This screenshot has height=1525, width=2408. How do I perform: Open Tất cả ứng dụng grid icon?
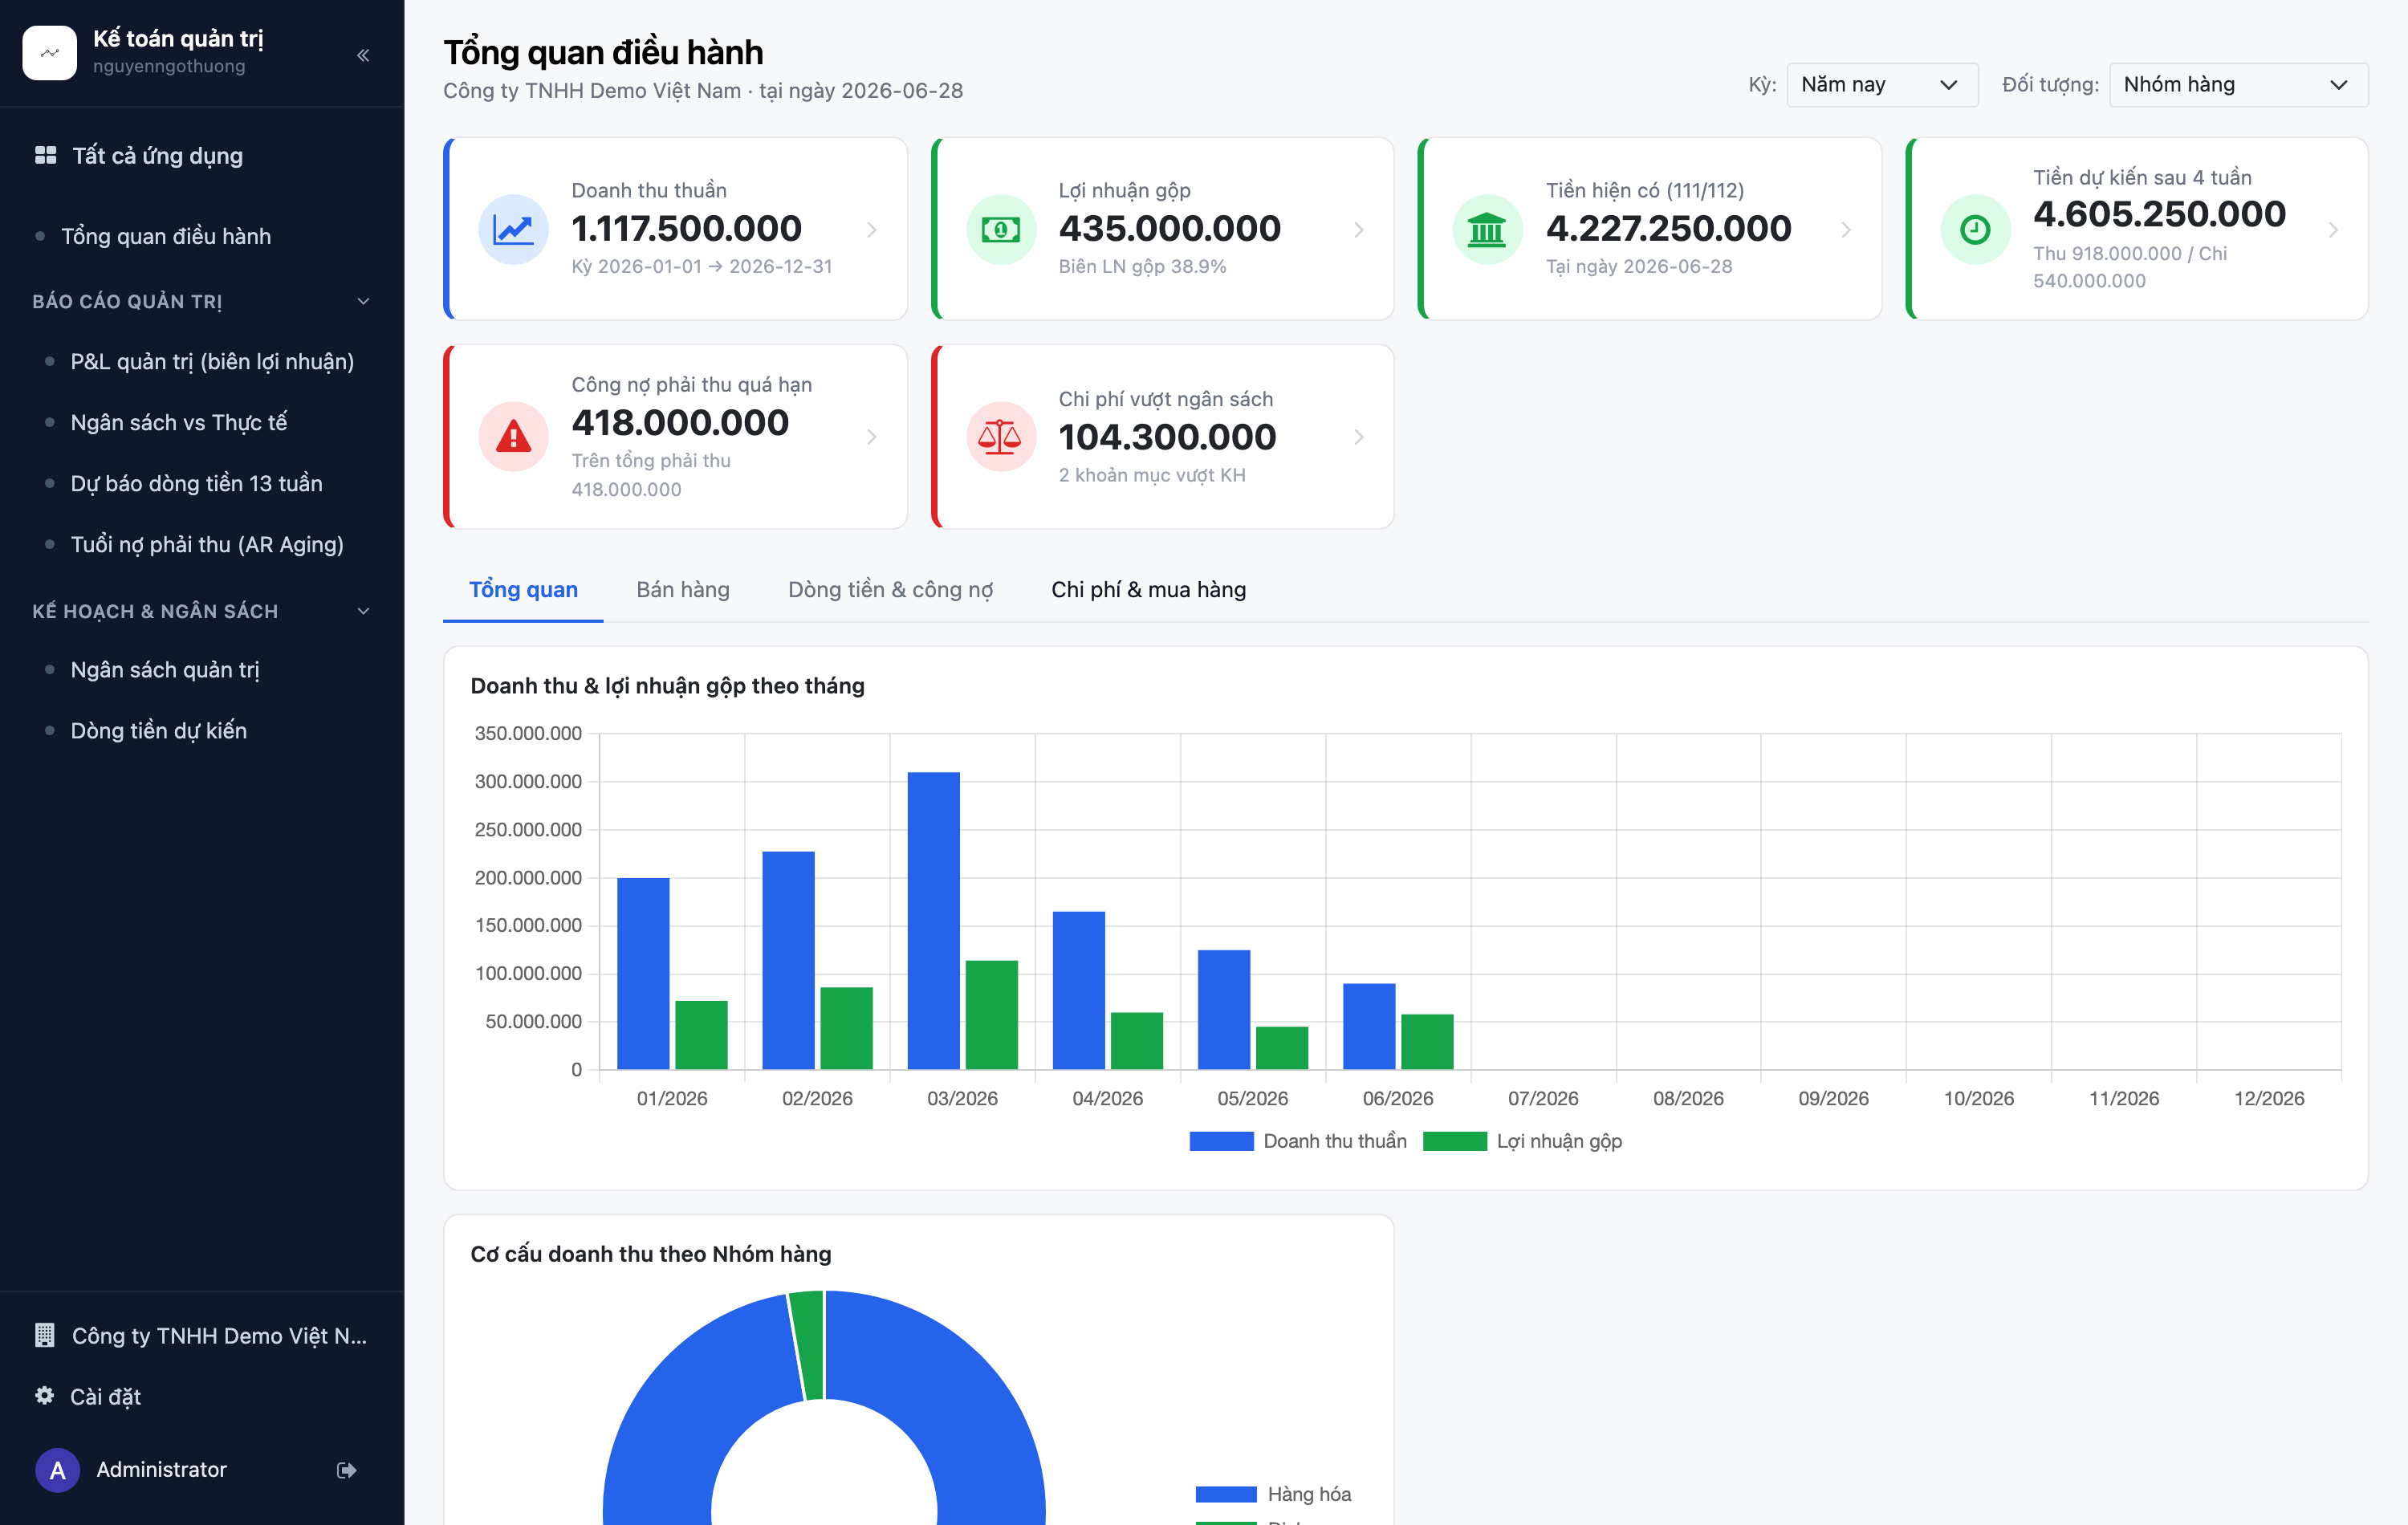45,155
